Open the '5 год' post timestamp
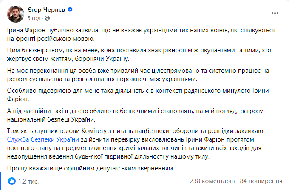Viewport: 289px width, 190px height. [x=34, y=19]
